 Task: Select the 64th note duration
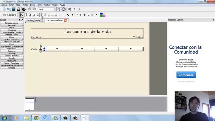tap(26, 15)
